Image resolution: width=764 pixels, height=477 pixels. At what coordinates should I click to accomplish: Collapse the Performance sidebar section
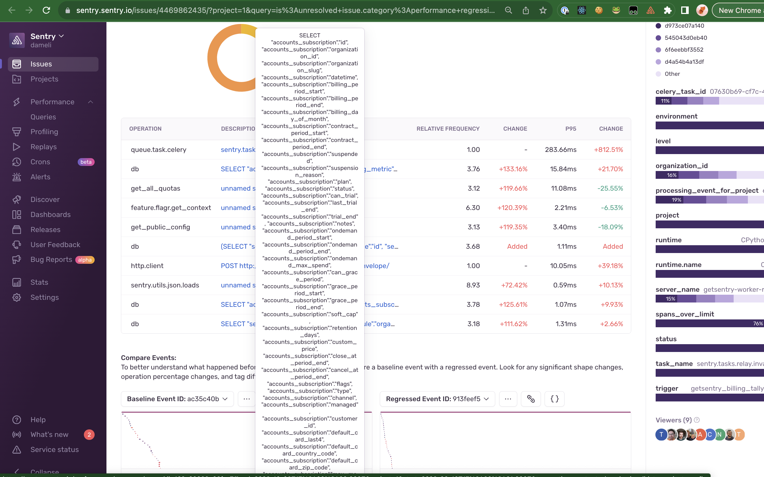[91, 102]
